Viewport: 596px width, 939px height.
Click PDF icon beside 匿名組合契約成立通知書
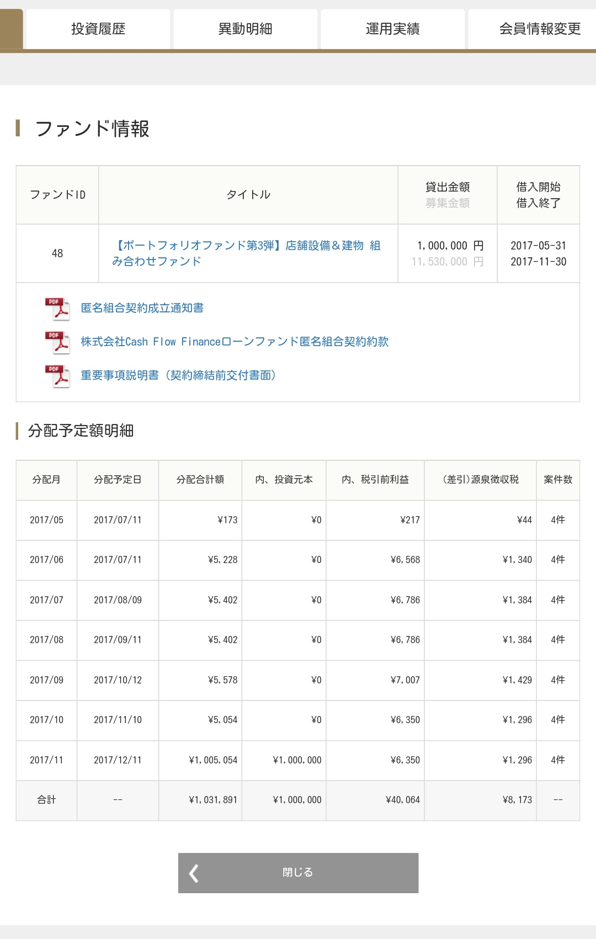point(57,309)
